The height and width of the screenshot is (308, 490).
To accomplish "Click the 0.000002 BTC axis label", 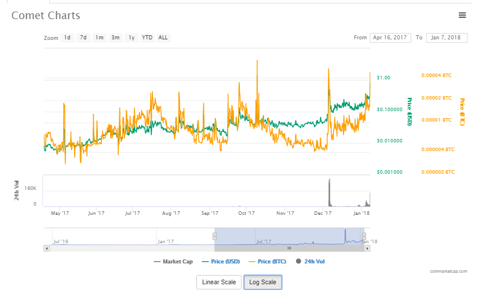I will (x=438, y=172).
